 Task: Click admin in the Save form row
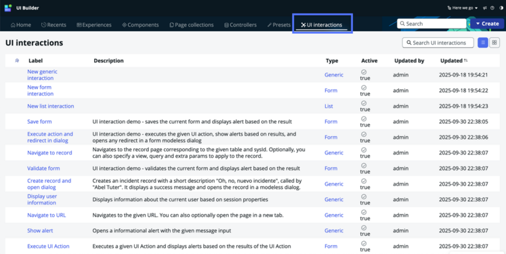[401, 122]
